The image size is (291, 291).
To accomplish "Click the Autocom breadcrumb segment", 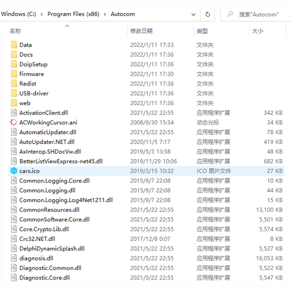I will 123,14.
